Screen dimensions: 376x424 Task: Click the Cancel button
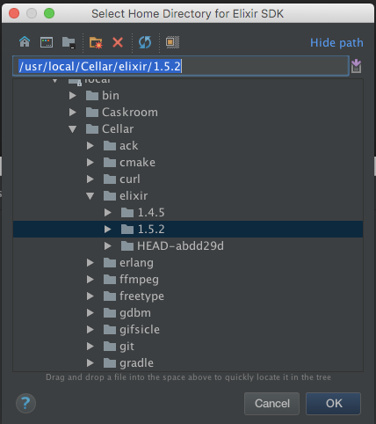[272, 404]
